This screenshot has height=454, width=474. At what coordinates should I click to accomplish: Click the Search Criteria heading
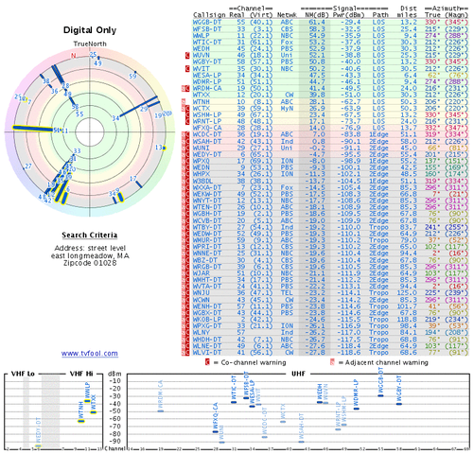tap(90, 236)
